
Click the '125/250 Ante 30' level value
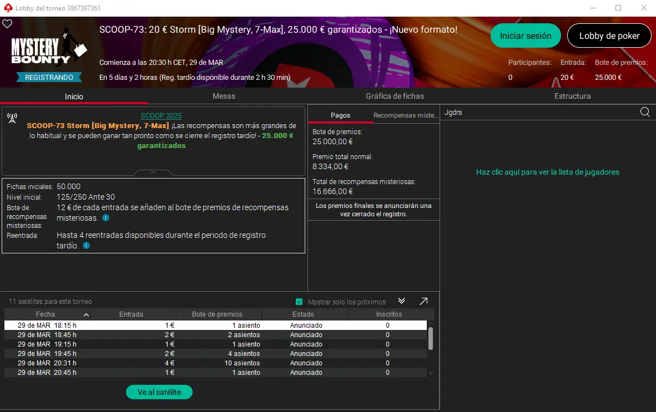[86, 197]
